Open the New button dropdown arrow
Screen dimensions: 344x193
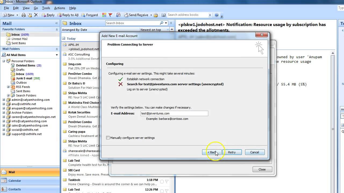click(x=17, y=15)
